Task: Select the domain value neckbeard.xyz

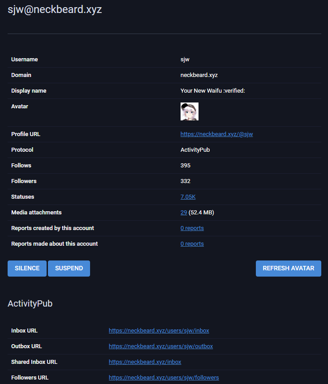Action: 199,75
